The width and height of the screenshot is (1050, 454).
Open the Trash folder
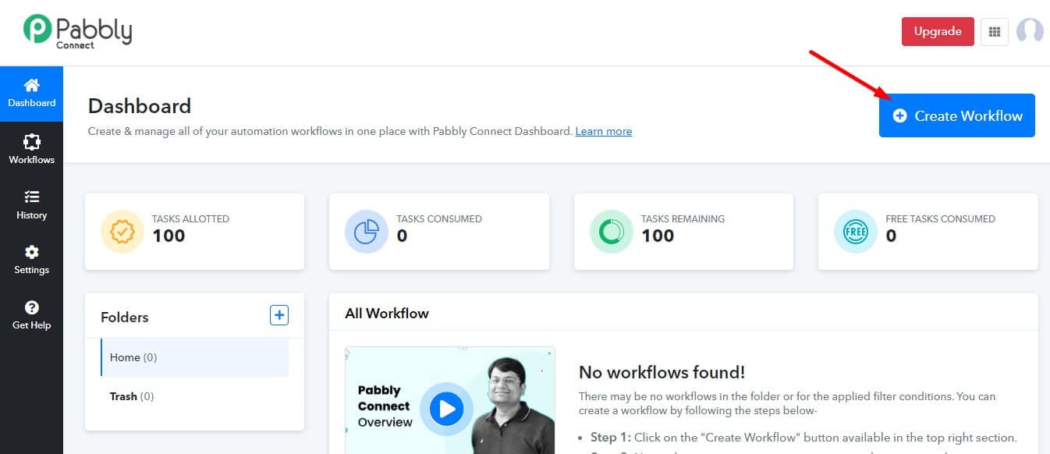[132, 396]
